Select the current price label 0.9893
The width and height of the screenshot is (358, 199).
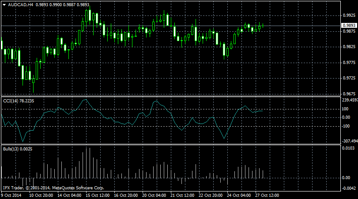pyautogui.click(x=349, y=26)
